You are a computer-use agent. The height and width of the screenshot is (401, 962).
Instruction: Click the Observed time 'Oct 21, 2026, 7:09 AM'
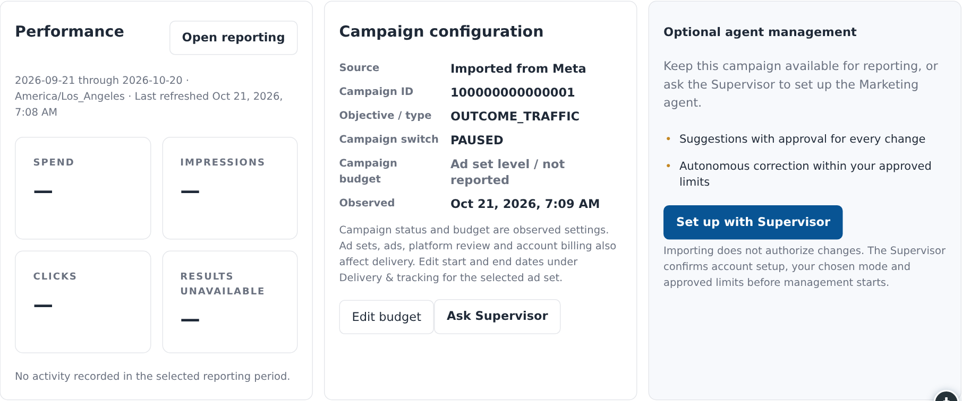click(x=525, y=204)
